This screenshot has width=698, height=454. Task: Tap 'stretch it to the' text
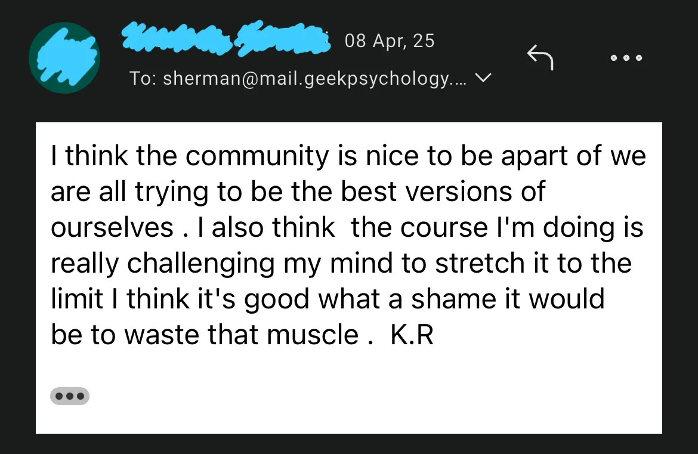(533, 263)
